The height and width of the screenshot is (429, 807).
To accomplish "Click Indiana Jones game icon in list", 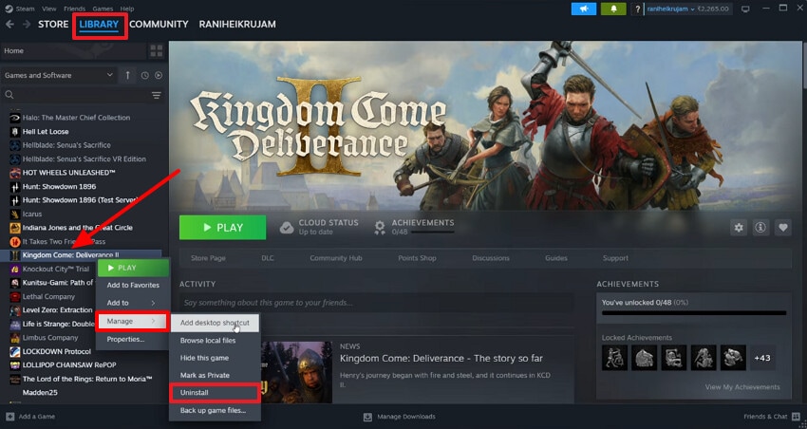I will [15, 228].
